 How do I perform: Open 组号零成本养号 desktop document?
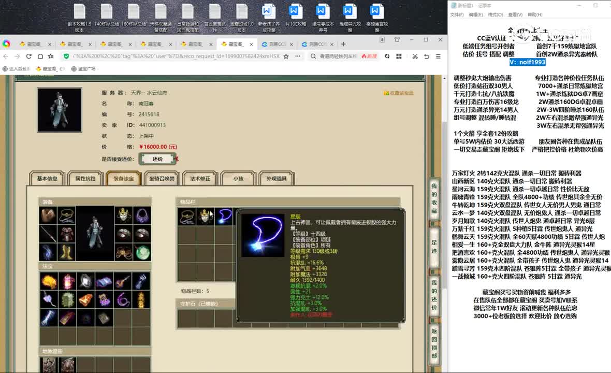pyautogui.click(x=323, y=18)
